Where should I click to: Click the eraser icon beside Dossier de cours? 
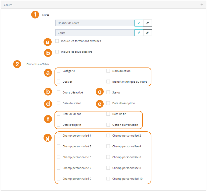(147, 23)
